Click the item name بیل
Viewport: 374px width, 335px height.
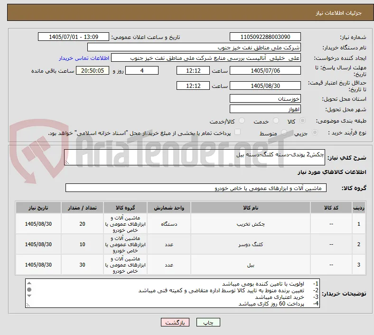[251, 265]
